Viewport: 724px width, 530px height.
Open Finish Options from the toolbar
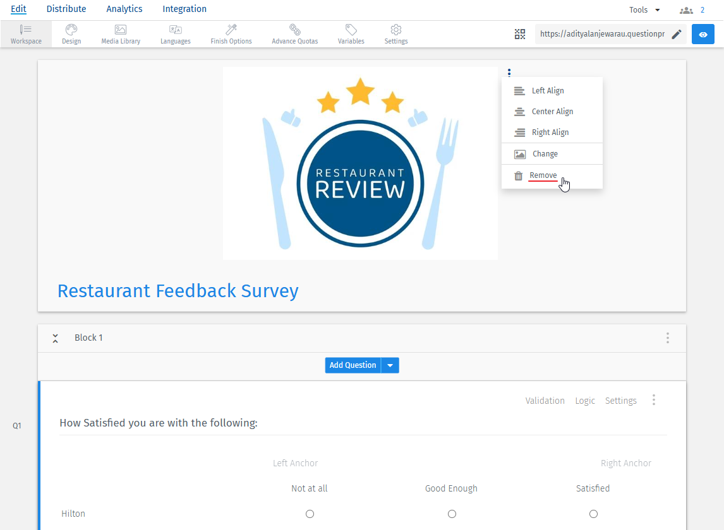(231, 33)
